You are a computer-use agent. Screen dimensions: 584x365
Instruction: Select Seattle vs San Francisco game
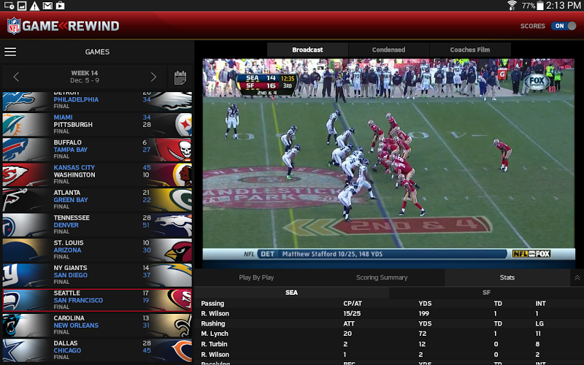(x=97, y=300)
